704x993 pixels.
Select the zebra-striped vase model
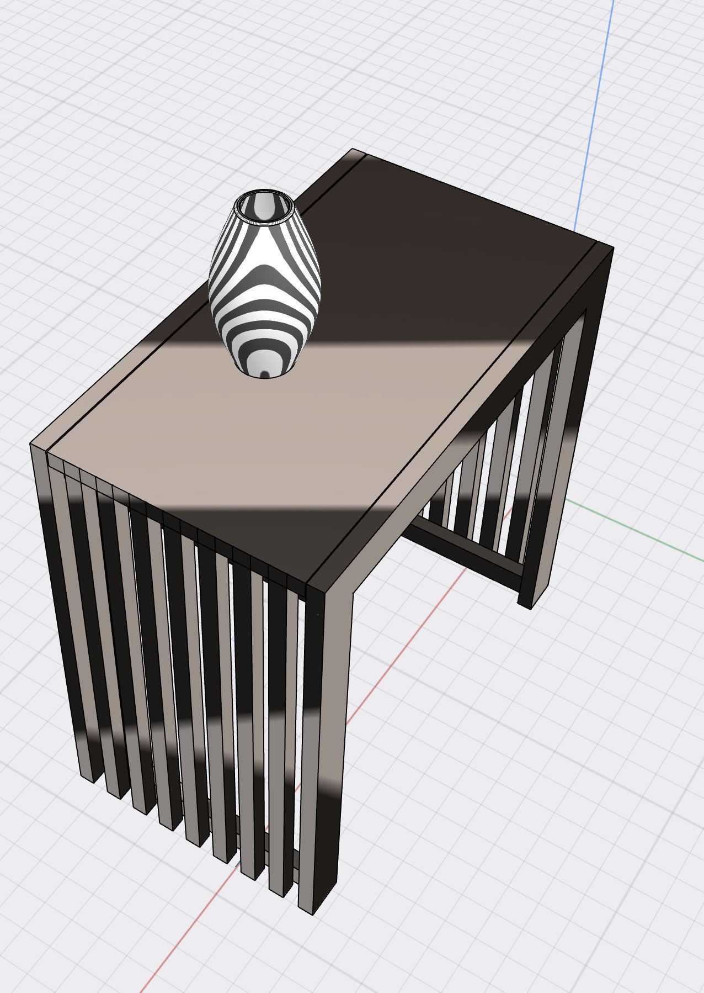[x=264, y=284]
